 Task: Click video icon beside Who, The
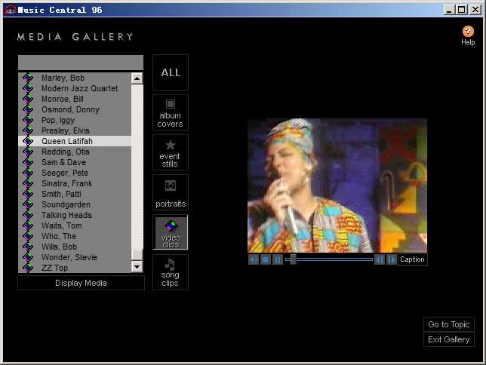(28, 236)
